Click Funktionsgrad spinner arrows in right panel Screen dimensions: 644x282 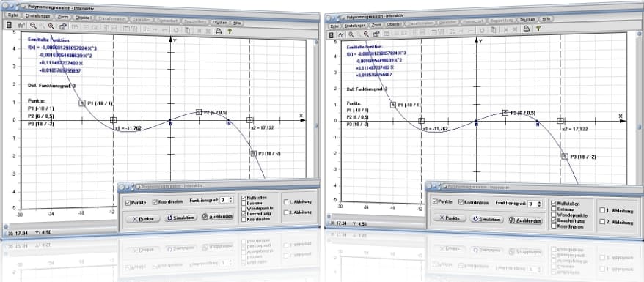(540, 204)
